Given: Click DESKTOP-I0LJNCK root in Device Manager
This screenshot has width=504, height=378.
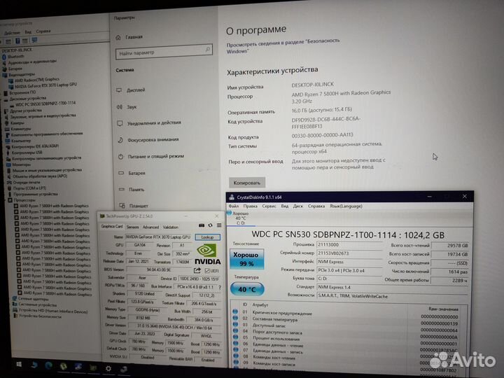Looking at the screenshot, I should pyautogui.click(x=17, y=50).
